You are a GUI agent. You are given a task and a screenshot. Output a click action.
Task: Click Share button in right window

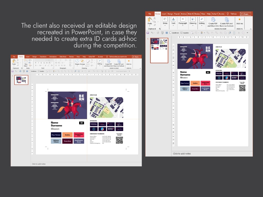[x=246, y=14]
